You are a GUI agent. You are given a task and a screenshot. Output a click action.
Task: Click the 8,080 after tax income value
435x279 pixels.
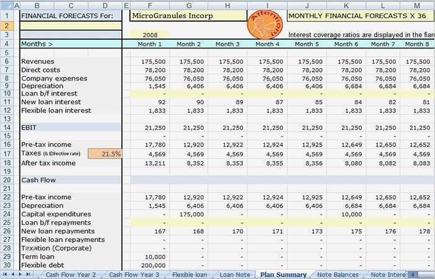[353, 163]
